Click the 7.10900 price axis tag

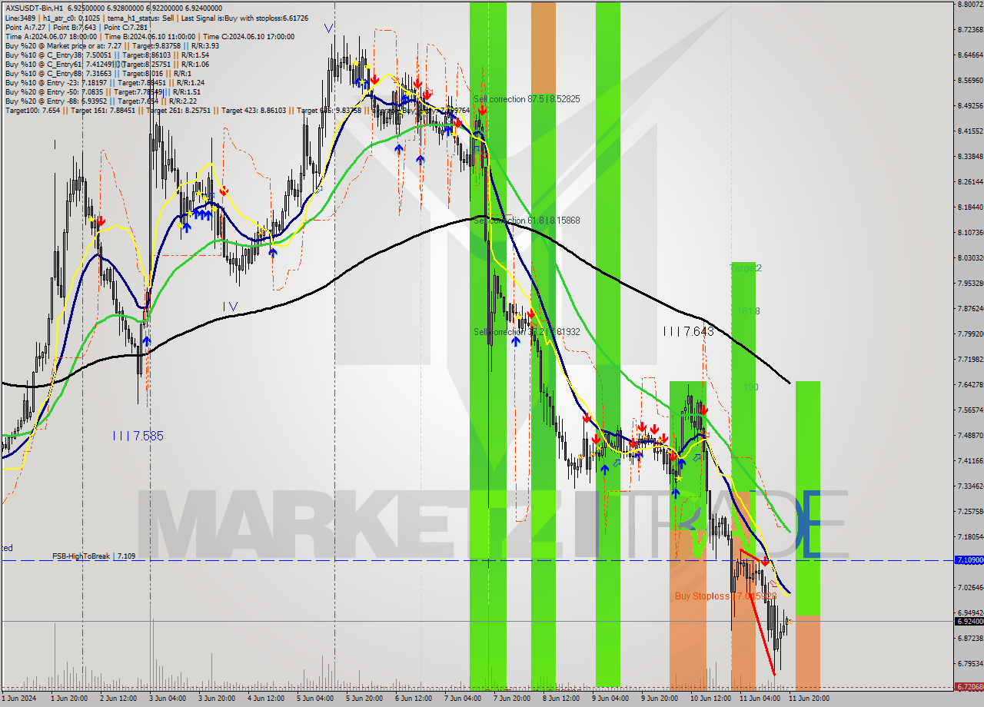[969, 560]
